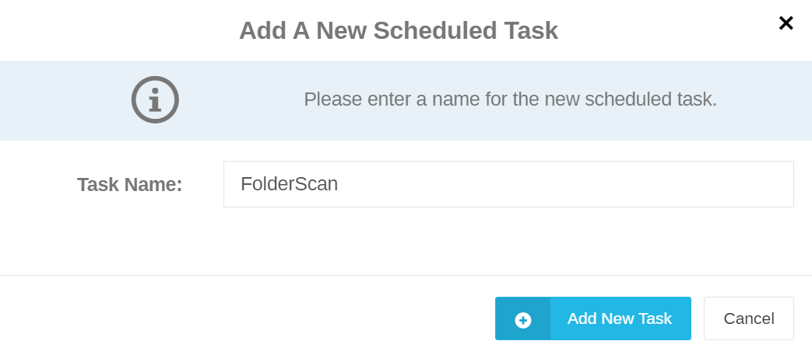The width and height of the screenshot is (812, 348).
Task: Confirm creating the FolderScan task
Action: (x=593, y=318)
